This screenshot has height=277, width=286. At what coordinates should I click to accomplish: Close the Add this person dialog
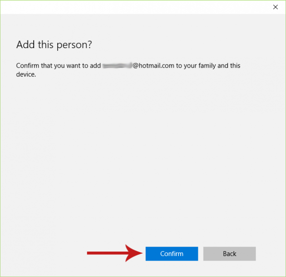[x=275, y=7]
